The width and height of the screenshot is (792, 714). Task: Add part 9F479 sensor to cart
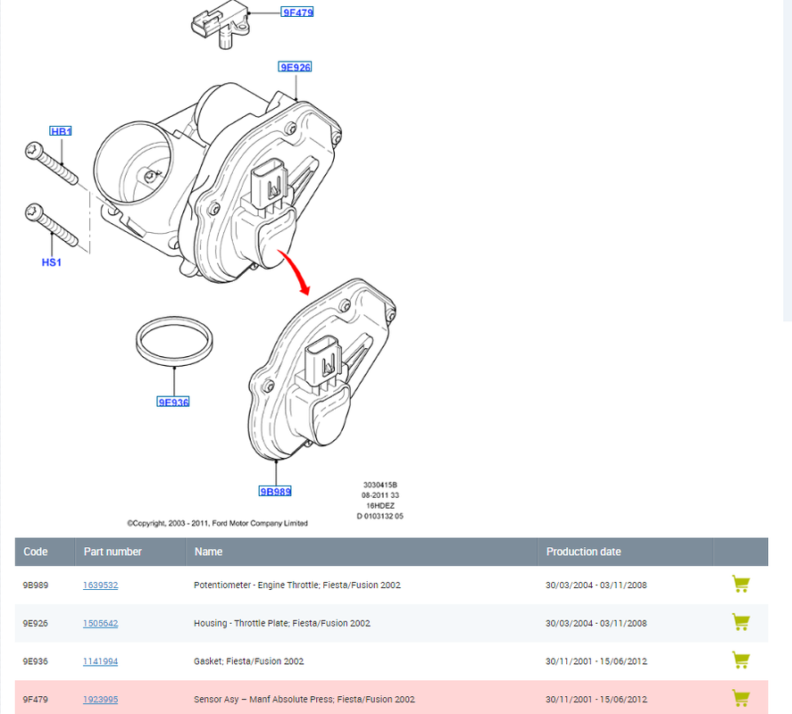(740, 698)
